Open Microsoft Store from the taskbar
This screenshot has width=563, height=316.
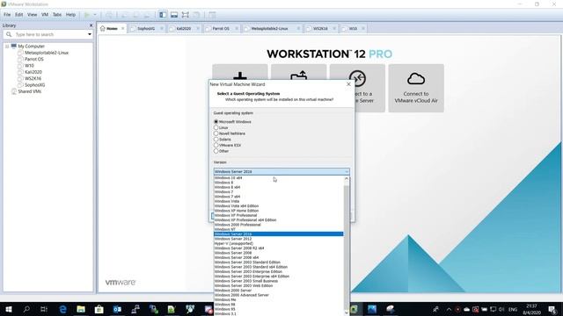click(99, 309)
